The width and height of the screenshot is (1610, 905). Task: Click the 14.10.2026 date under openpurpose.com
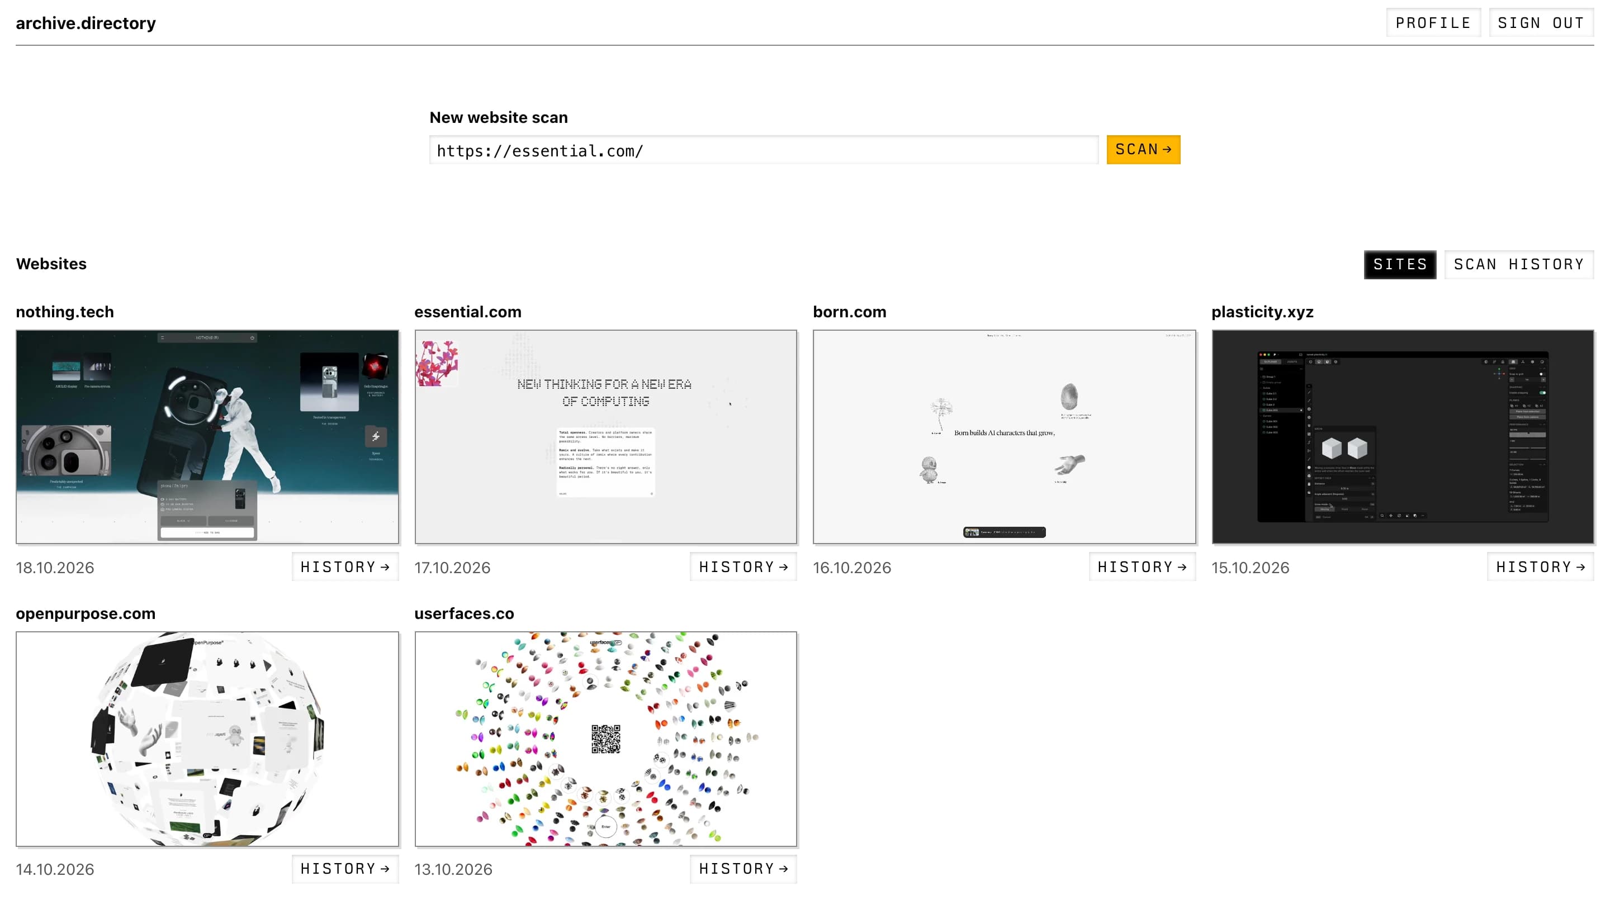[x=55, y=869]
